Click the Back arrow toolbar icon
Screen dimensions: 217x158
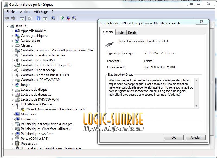pos(7,19)
